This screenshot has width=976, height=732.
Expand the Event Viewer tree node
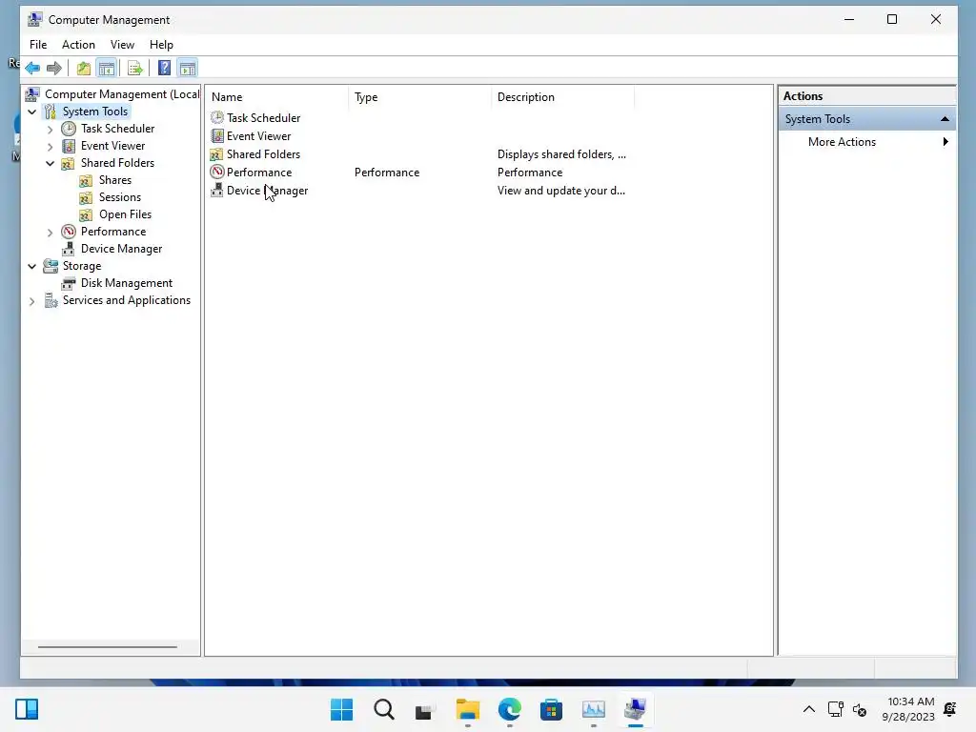click(x=50, y=146)
